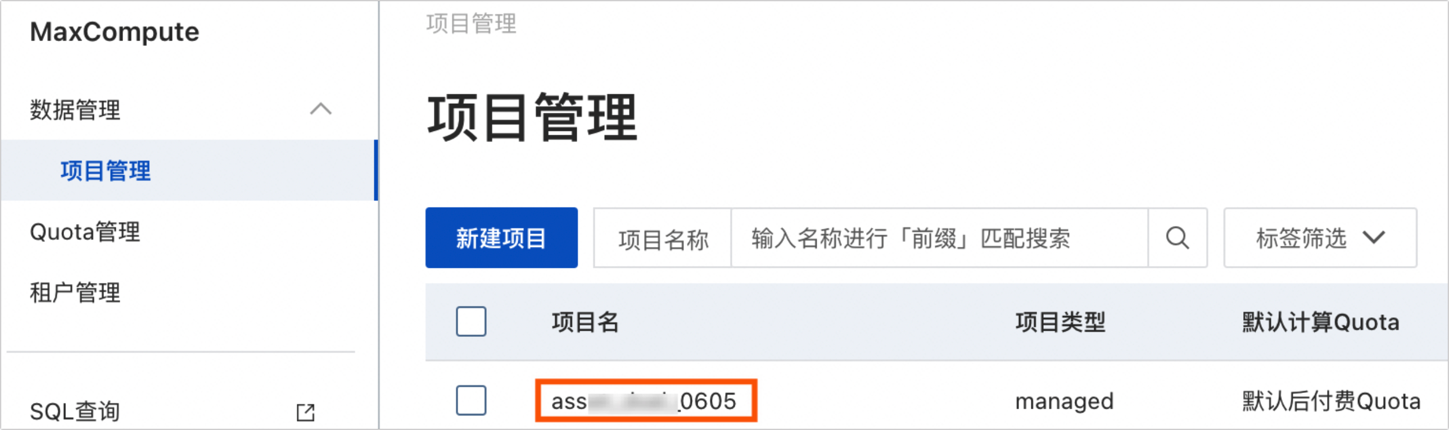
Task: Open project link ending in 0605
Action: (x=644, y=401)
